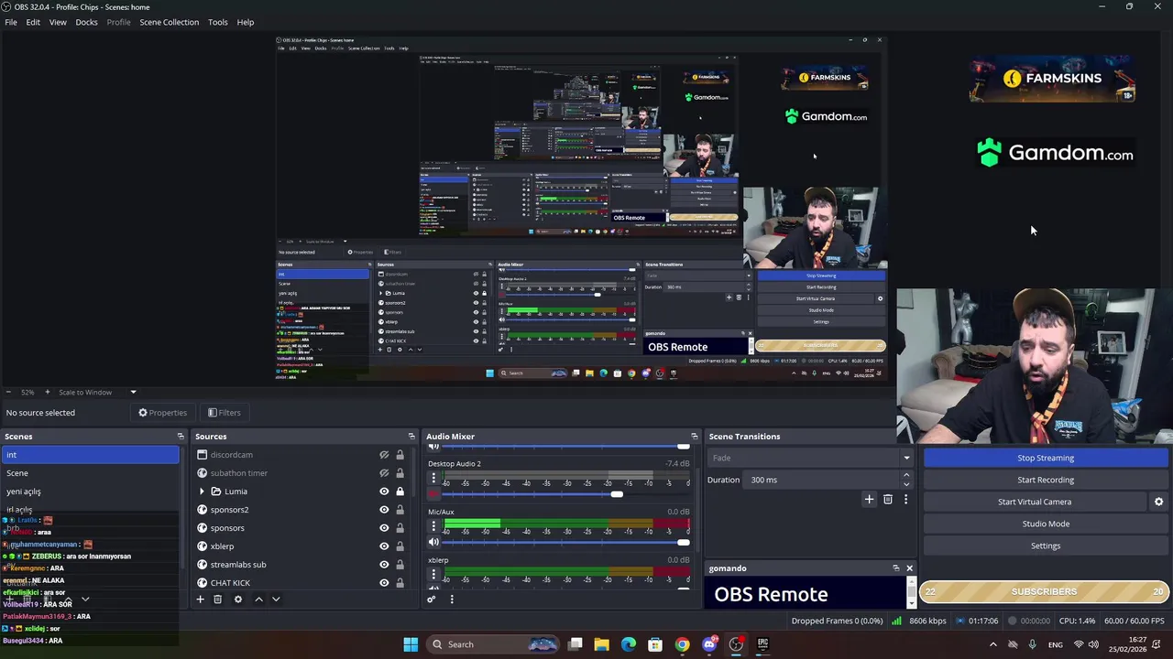
Task: Lock the CHAT KICK source
Action: coord(400,582)
